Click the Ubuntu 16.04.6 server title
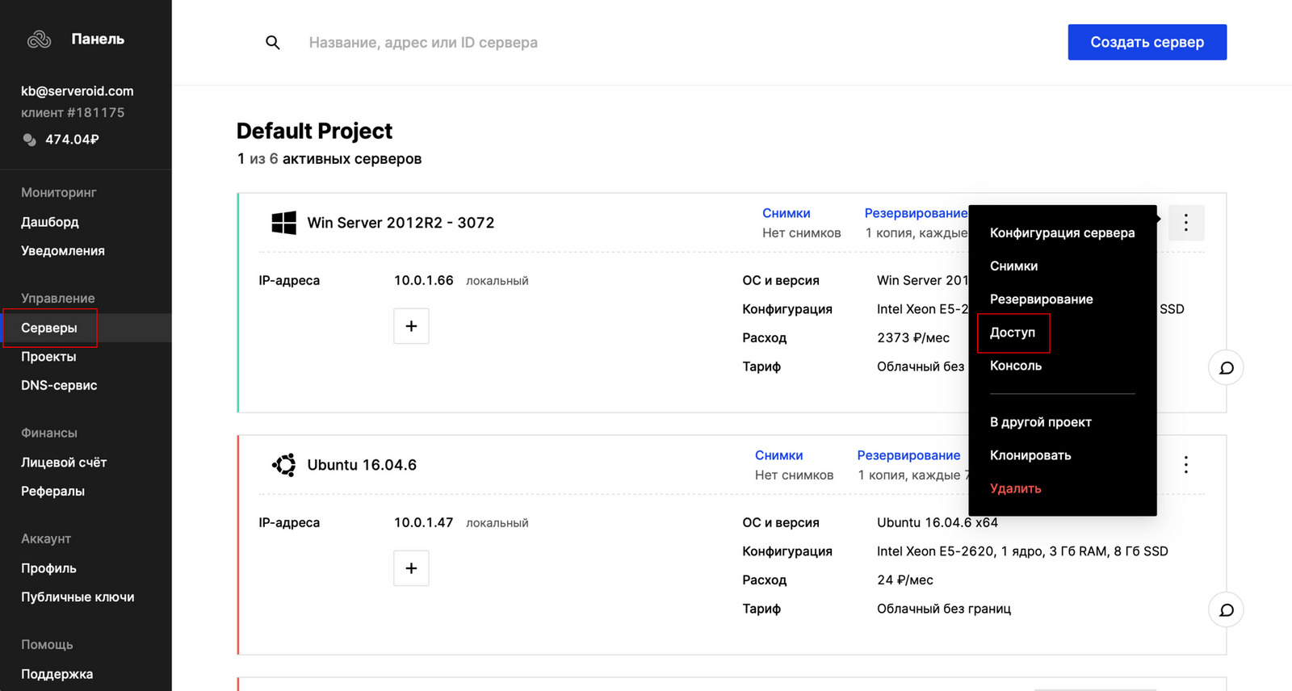1292x691 pixels. (362, 465)
